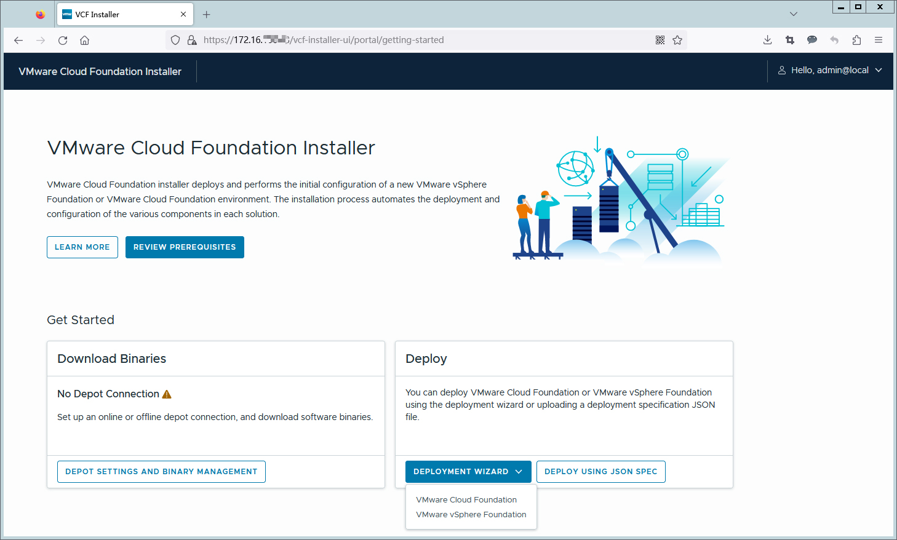
Task: Maximize the browser window
Action: point(858,7)
